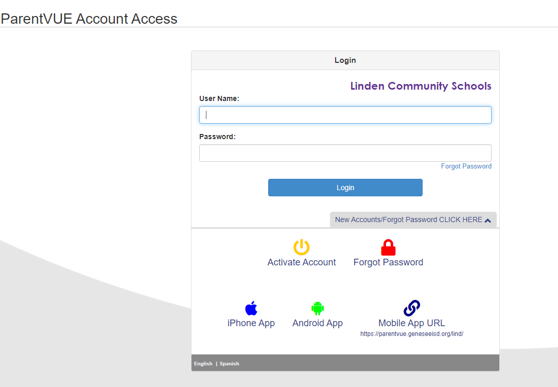Click the yellow power Activate Account icon
Image resolution: width=558 pixels, height=387 pixels.
coord(302,247)
